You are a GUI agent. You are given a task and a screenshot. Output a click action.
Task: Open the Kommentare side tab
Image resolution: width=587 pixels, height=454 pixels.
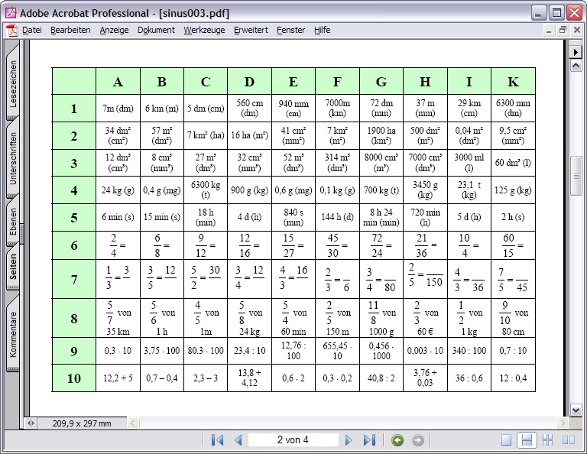tap(13, 334)
